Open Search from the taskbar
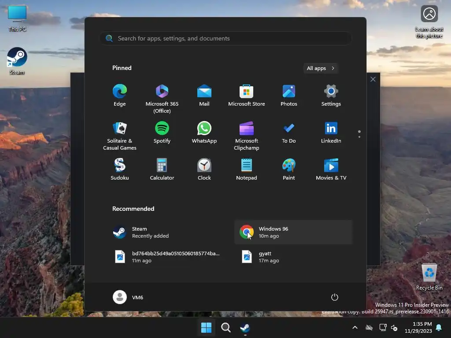 click(226, 327)
